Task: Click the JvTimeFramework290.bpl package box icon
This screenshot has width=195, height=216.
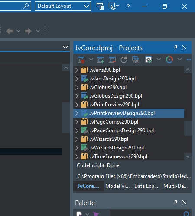Action: point(84,156)
